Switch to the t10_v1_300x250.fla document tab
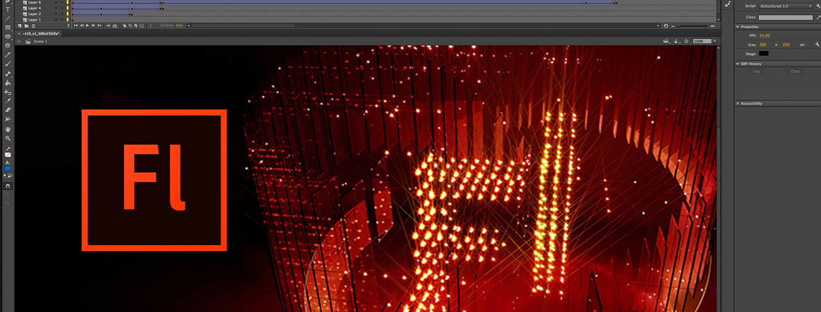This screenshot has height=312, width=821. pos(41,33)
